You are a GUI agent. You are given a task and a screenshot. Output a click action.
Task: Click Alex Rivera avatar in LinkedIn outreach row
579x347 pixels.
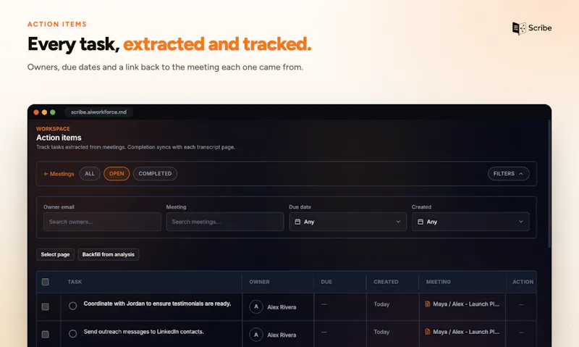256,335
